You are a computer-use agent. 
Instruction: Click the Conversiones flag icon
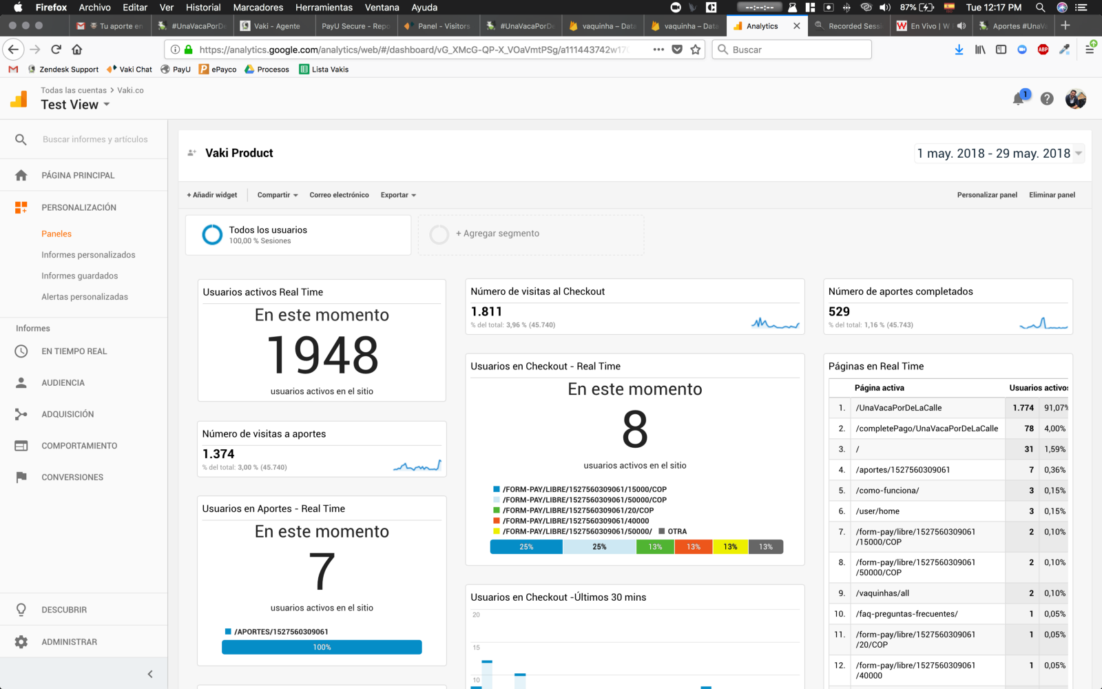pyautogui.click(x=21, y=477)
